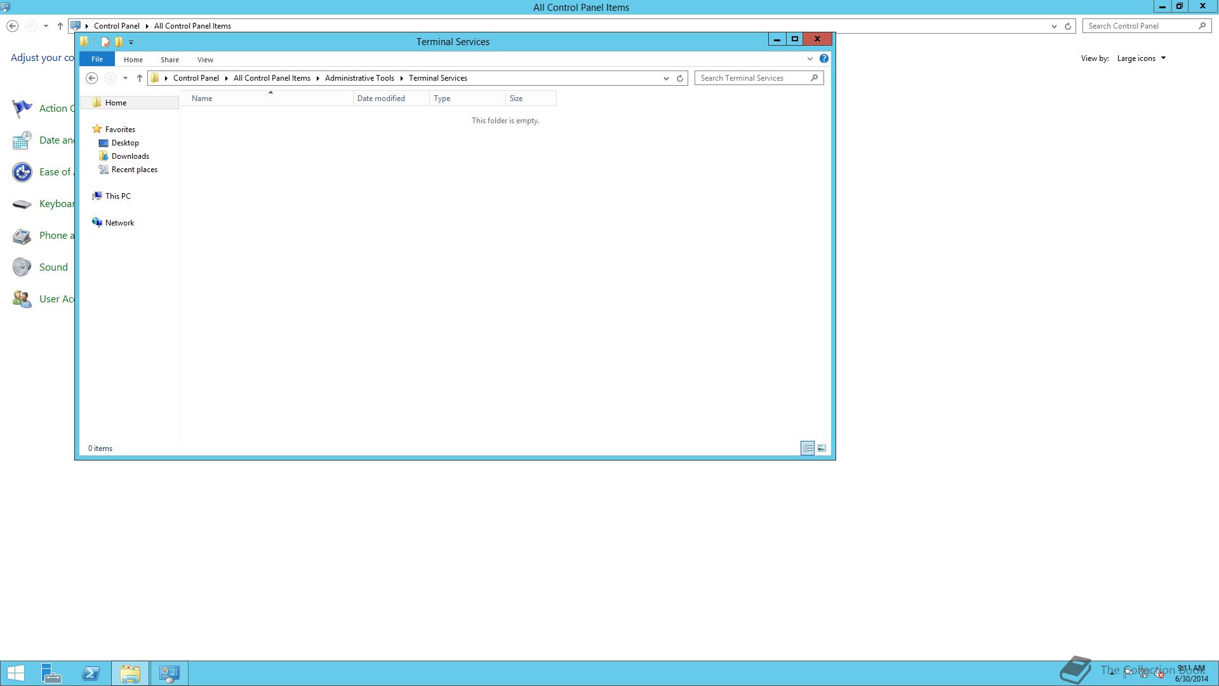Image resolution: width=1219 pixels, height=686 pixels.
Task: Open the Action Center flag tray icon
Action: [1128, 673]
